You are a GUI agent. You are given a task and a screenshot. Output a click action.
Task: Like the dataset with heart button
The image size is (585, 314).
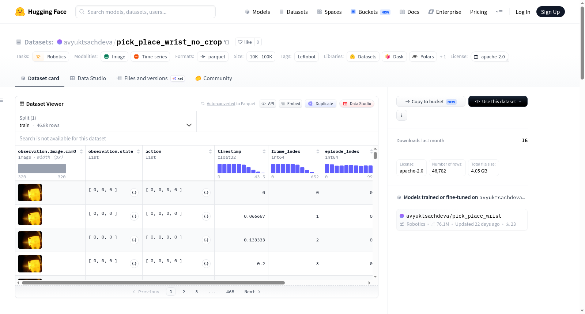(x=245, y=42)
